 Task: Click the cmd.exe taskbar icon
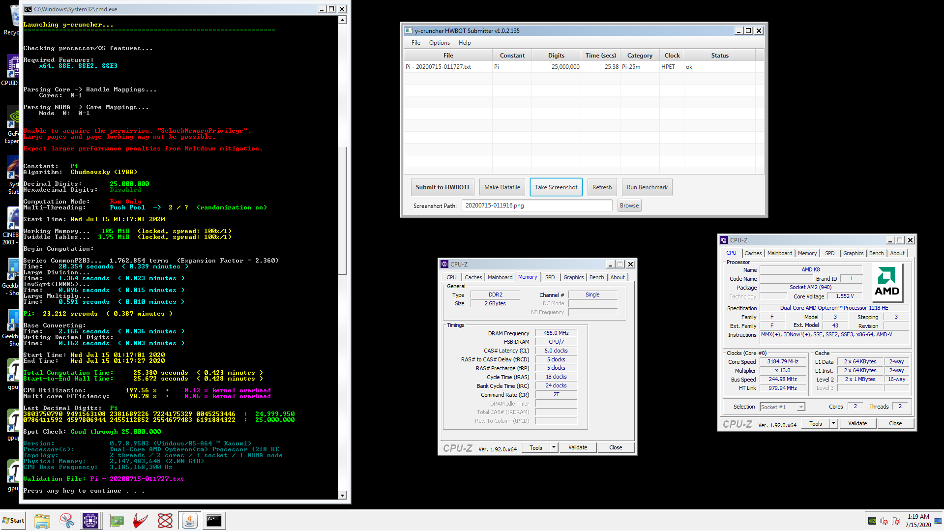(214, 521)
